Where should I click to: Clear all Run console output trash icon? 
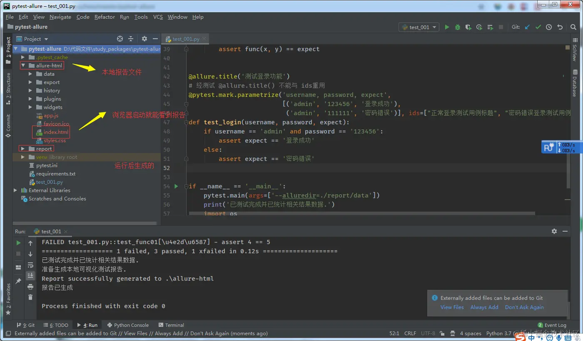[30, 297]
